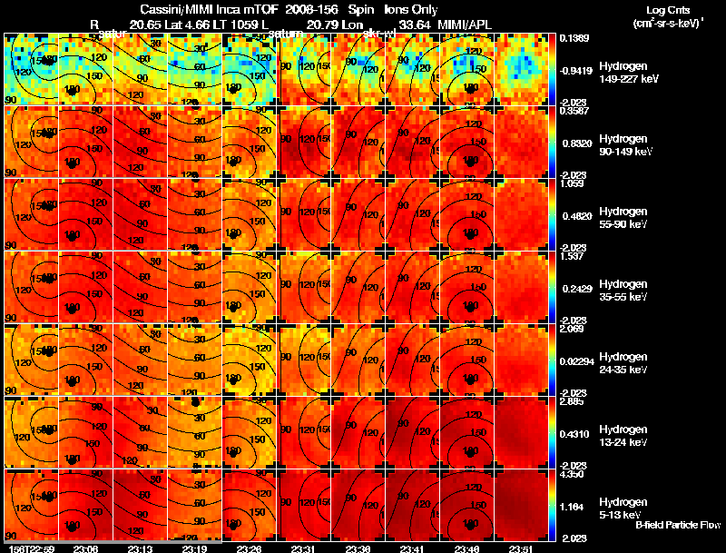Click the 'Hydrogen 149-227 keV' label
This screenshot has height=553, width=726.
629,73
